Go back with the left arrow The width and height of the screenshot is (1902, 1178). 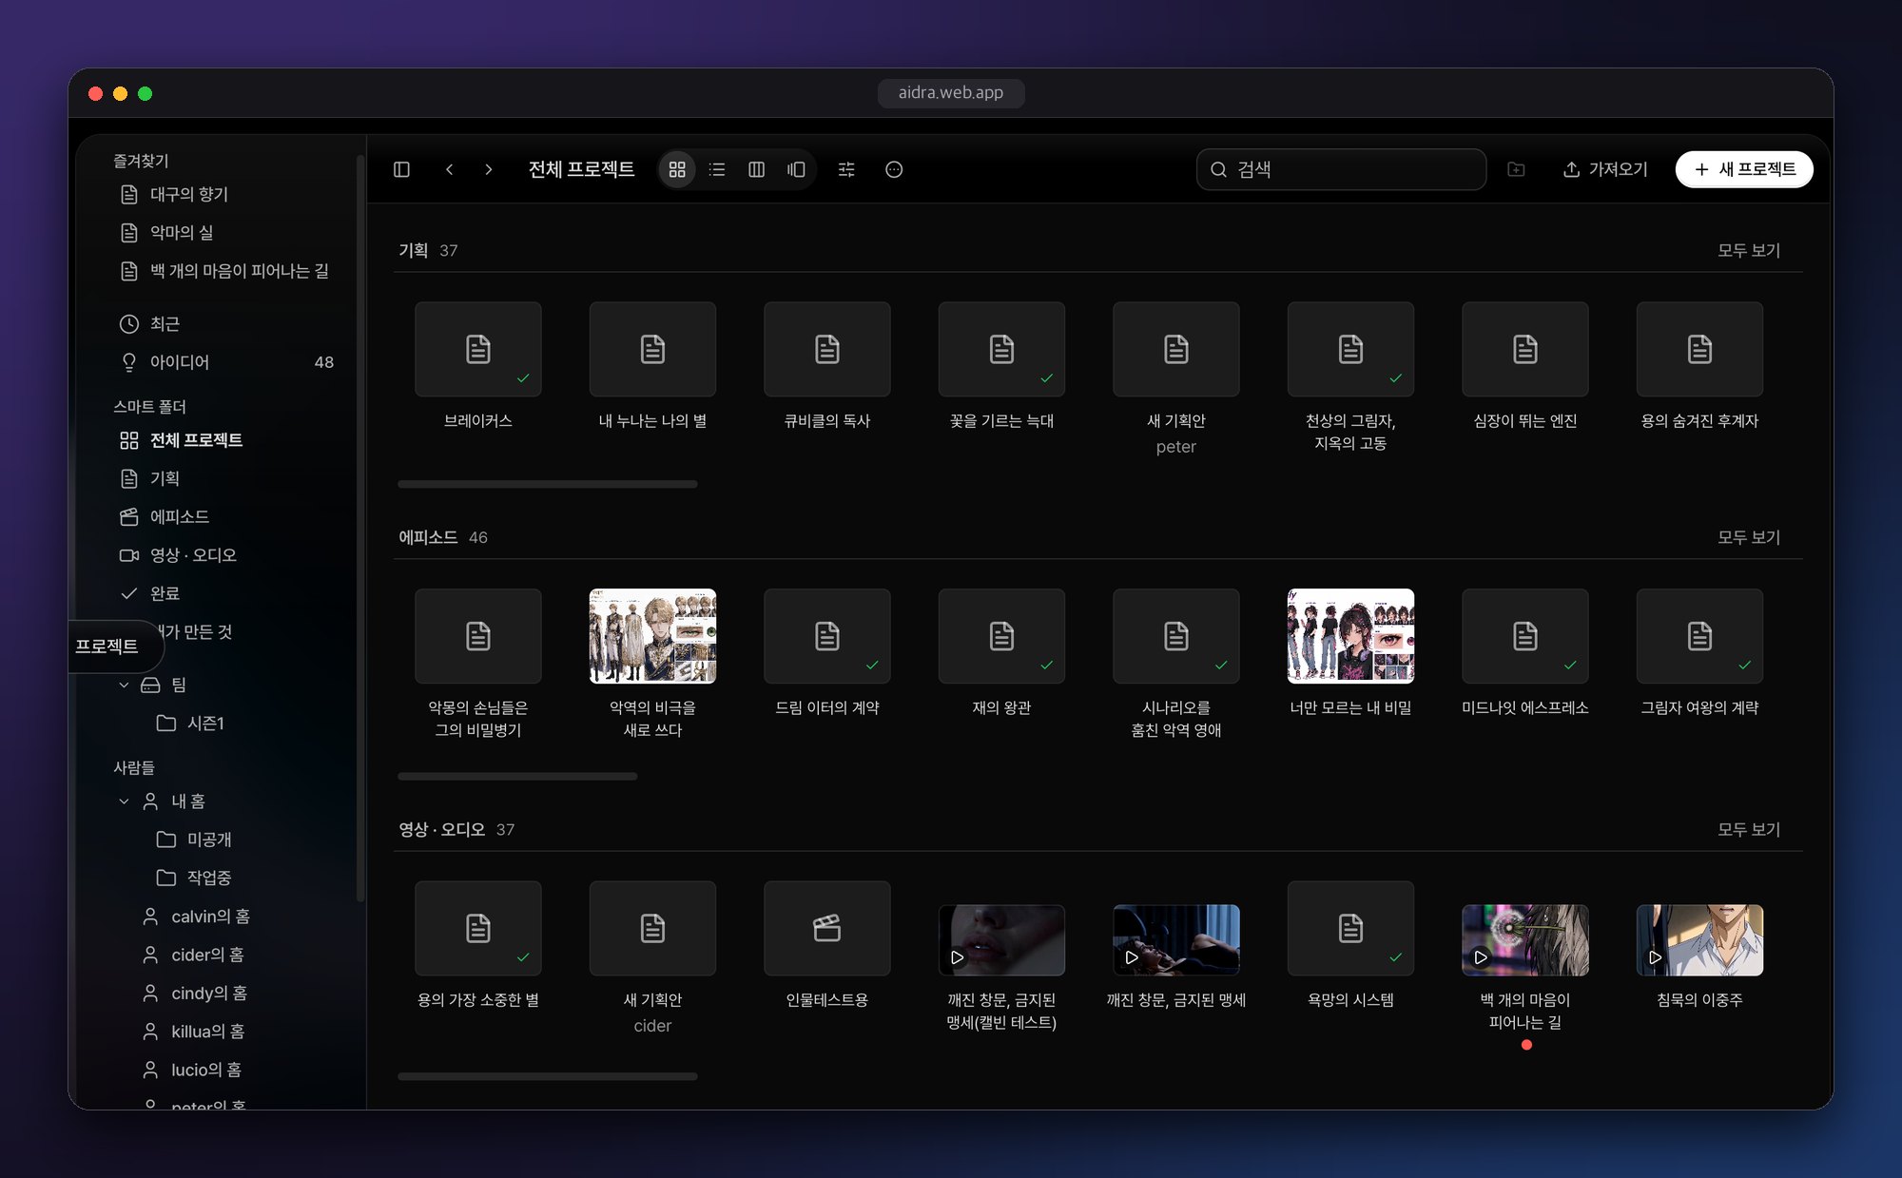point(449,169)
